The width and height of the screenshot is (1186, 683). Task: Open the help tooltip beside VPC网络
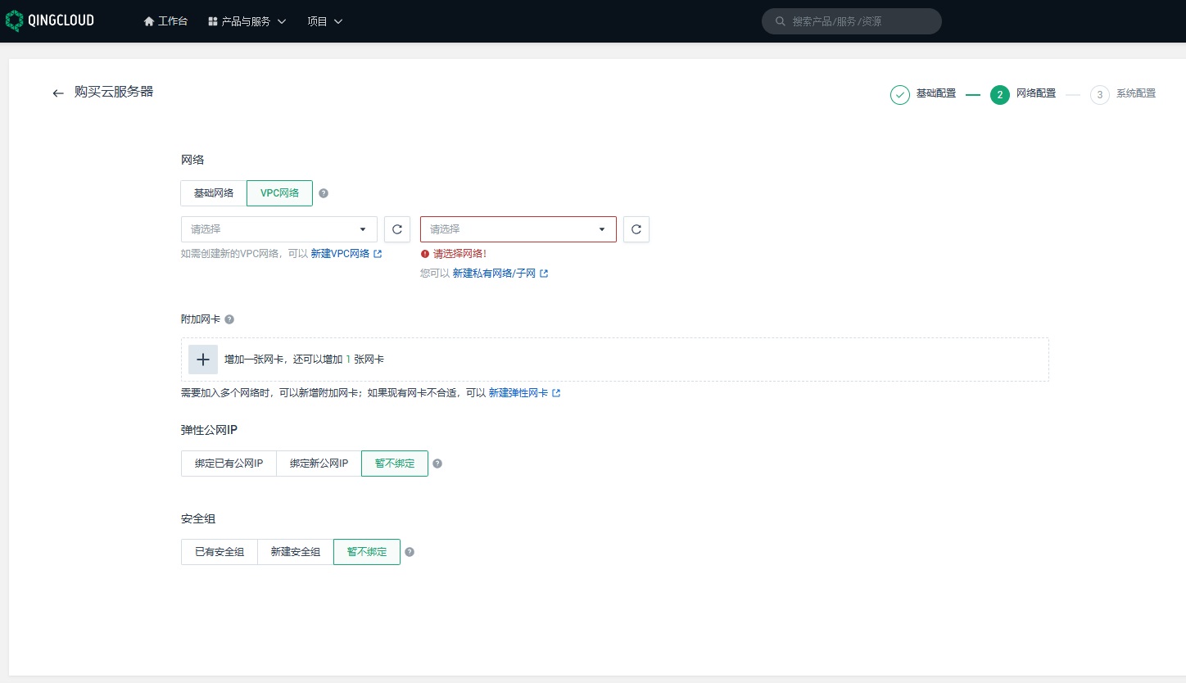point(324,192)
